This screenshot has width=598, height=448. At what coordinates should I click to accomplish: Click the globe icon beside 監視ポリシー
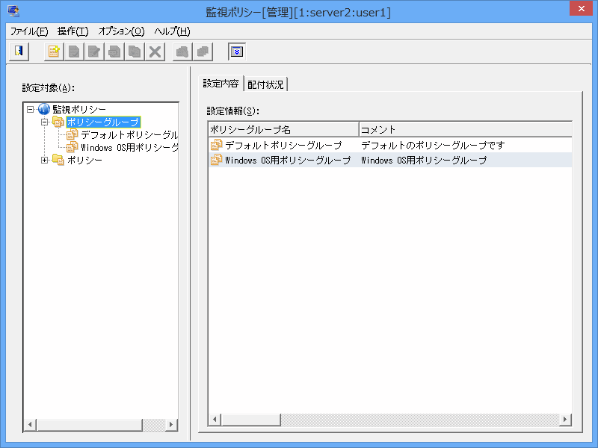tap(44, 110)
